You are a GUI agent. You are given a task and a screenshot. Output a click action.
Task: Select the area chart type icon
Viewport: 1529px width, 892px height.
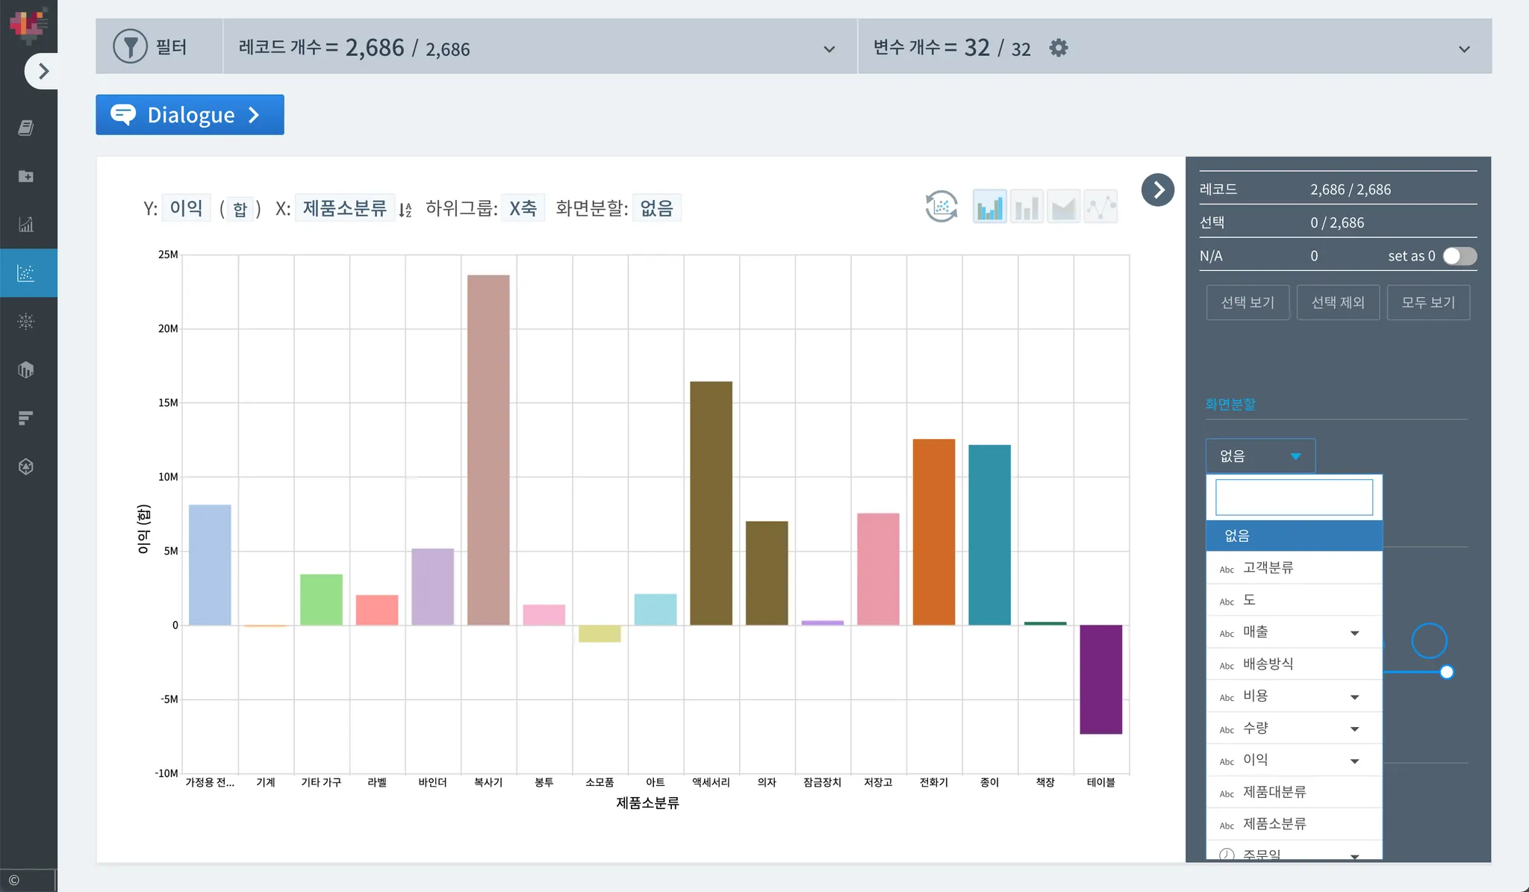[1063, 207]
